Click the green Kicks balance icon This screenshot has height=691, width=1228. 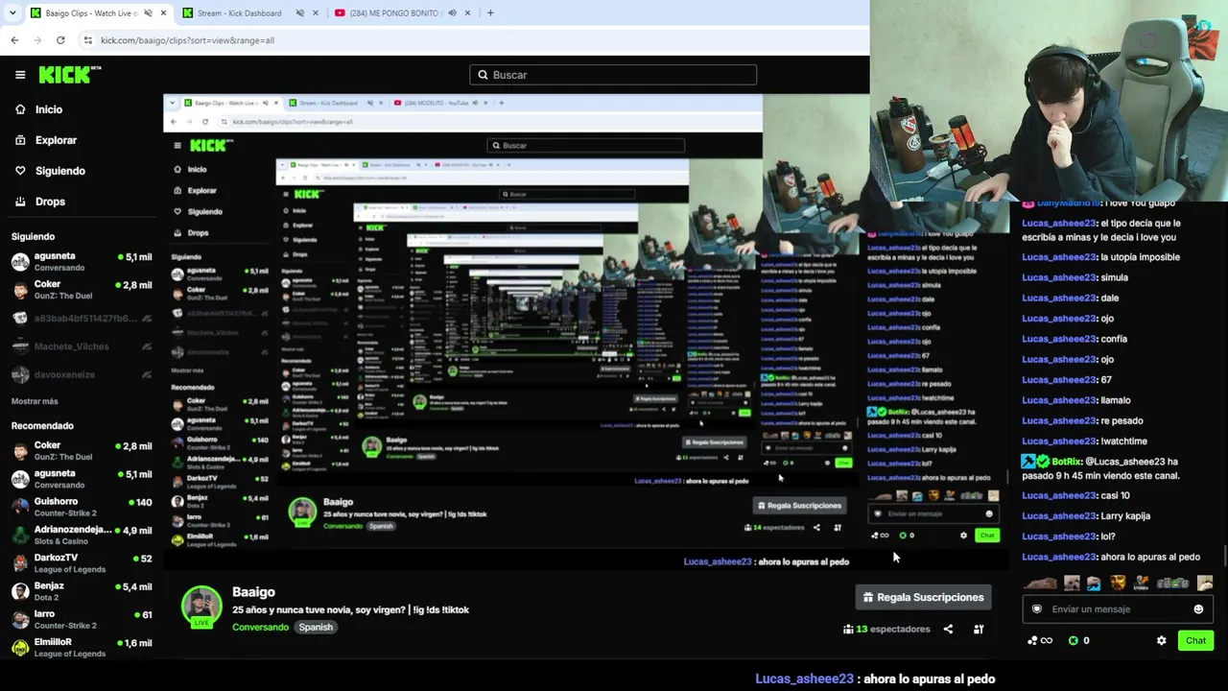tap(1074, 640)
